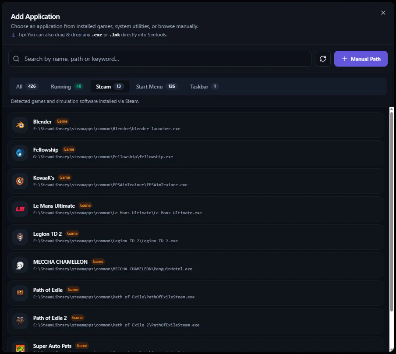
Task: Switch to the Running tab
Action: 67,86
